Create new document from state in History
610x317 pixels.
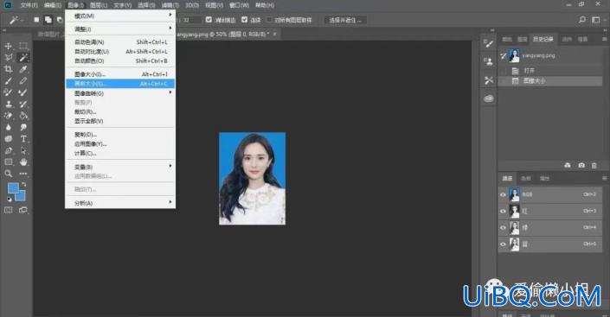[x=568, y=166]
